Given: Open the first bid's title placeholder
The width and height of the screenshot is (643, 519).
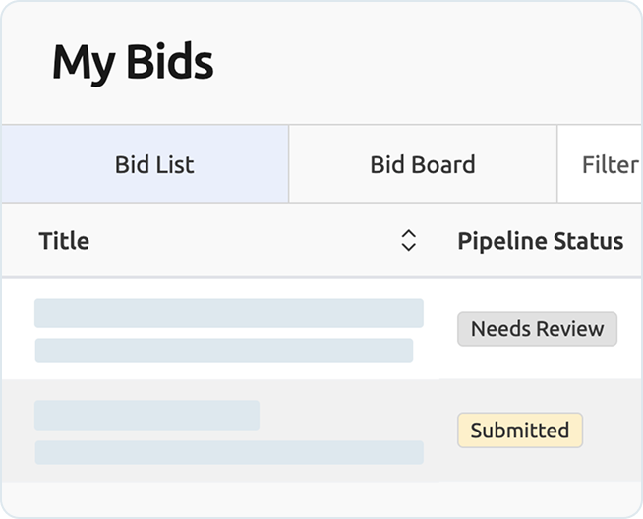Looking at the screenshot, I should pyautogui.click(x=228, y=313).
